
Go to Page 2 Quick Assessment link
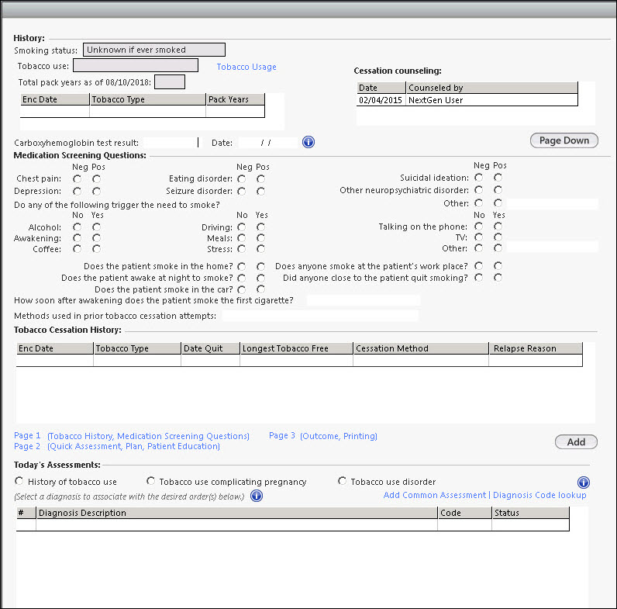117,446
